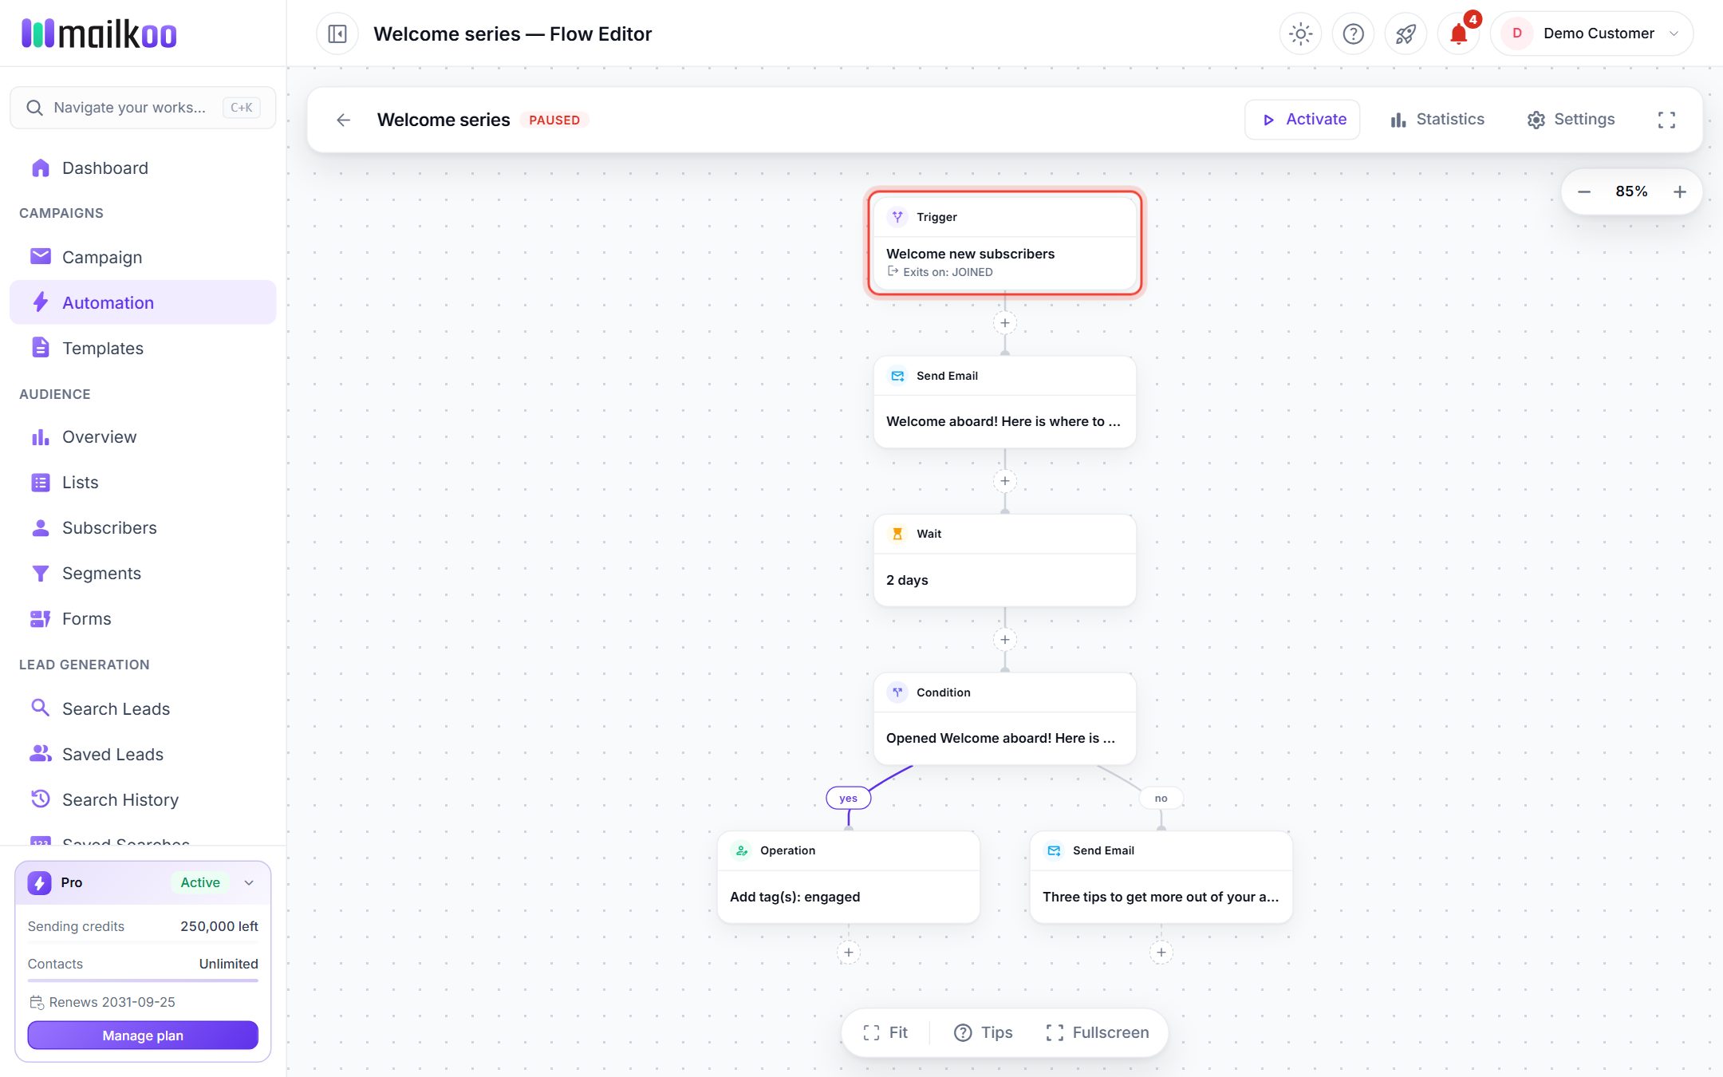Add step below the Wait node
This screenshot has height=1077, width=1723.
1005,640
